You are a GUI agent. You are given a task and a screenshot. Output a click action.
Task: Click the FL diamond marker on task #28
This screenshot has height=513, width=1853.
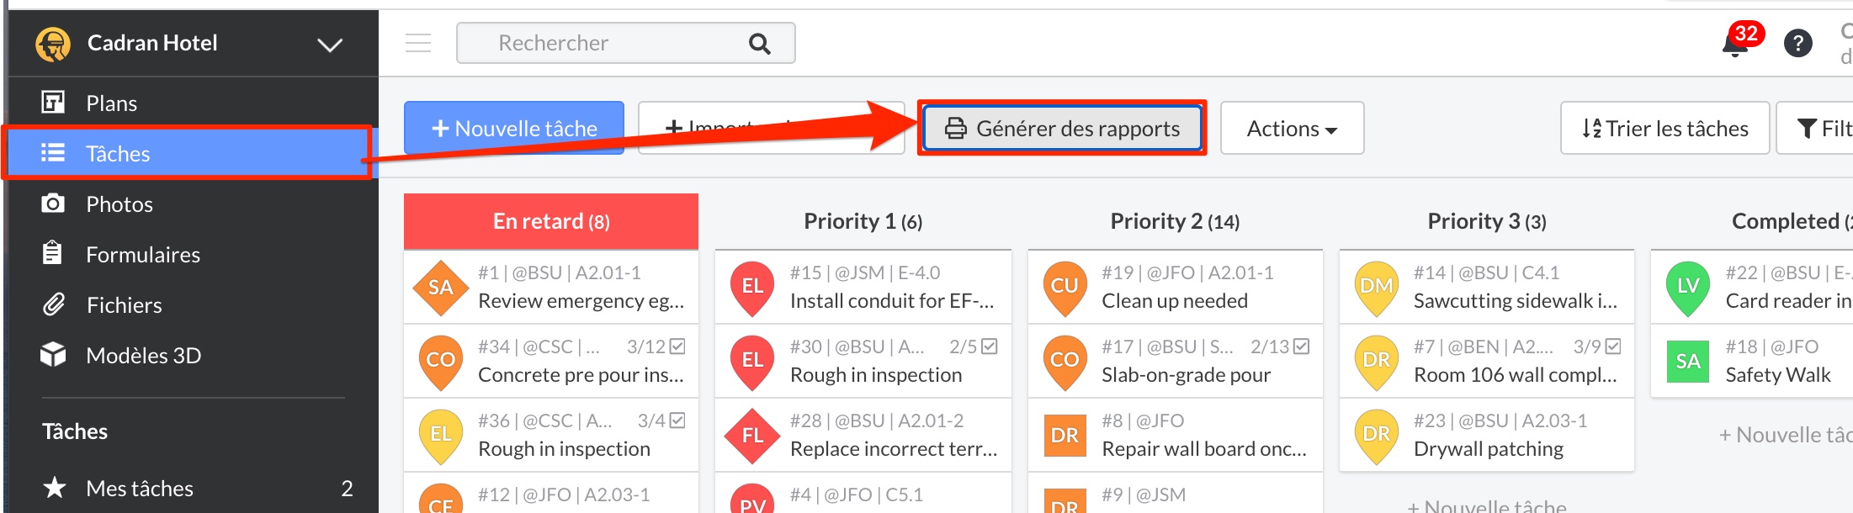(x=752, y=436)
